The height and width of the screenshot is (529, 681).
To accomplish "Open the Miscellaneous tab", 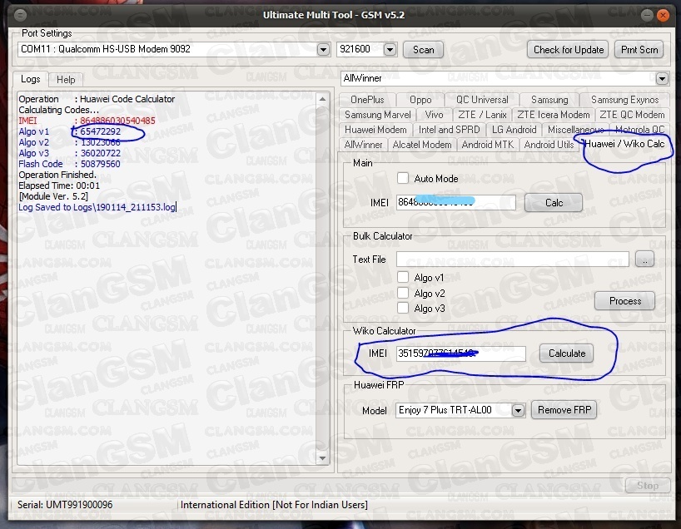I will (575, 130).
